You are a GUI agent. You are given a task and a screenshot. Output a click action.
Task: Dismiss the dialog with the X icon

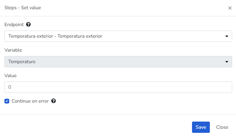(230, 8)
